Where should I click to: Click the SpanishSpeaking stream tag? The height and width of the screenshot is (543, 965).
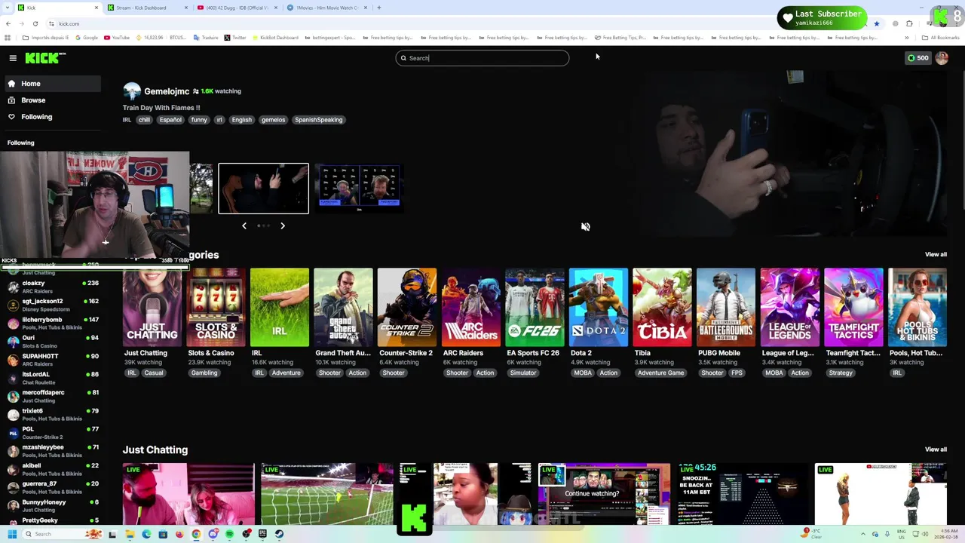click(318, 120)
